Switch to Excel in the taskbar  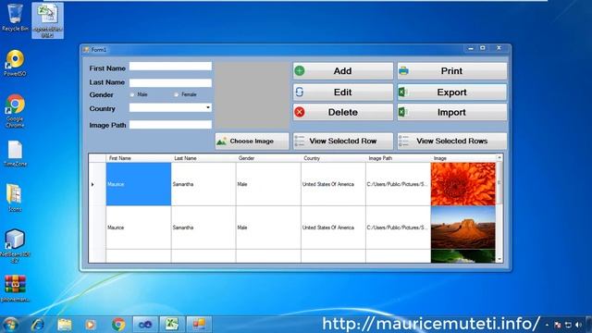point(172,325)
